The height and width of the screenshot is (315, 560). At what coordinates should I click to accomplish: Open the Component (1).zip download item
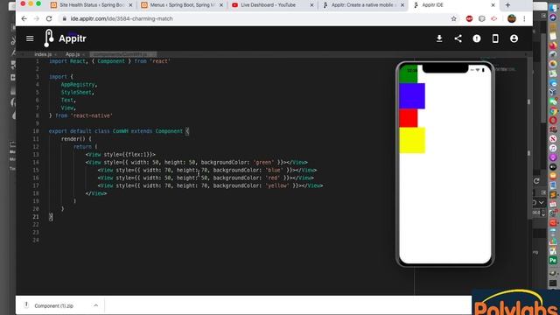[53, 305]
